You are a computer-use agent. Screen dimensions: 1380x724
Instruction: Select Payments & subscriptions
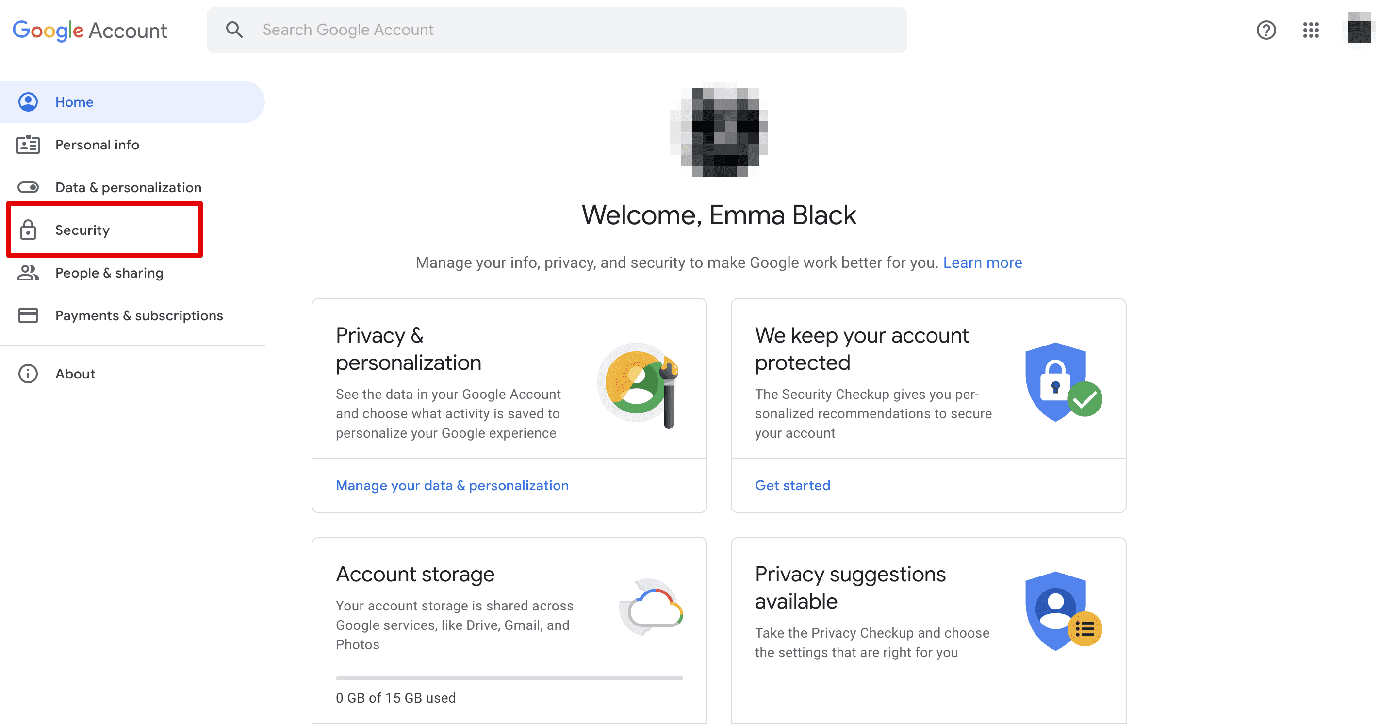tap(139, 315)
